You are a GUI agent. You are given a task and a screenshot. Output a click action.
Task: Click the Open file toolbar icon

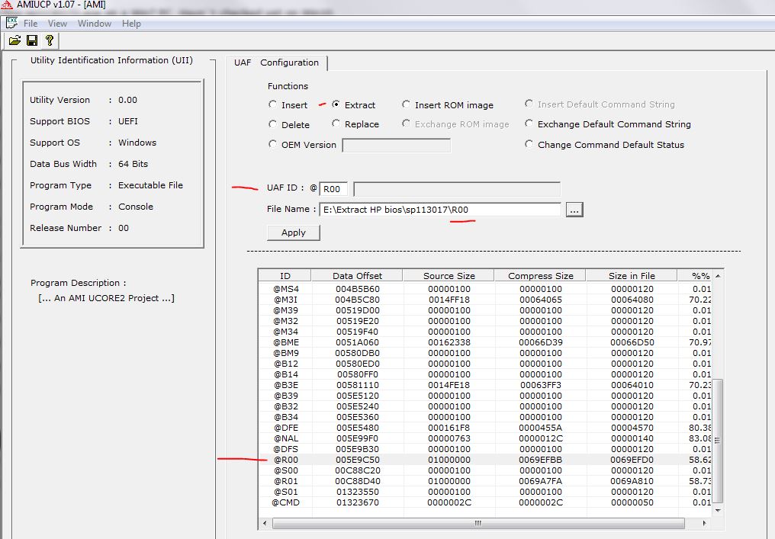pos(14,40)
